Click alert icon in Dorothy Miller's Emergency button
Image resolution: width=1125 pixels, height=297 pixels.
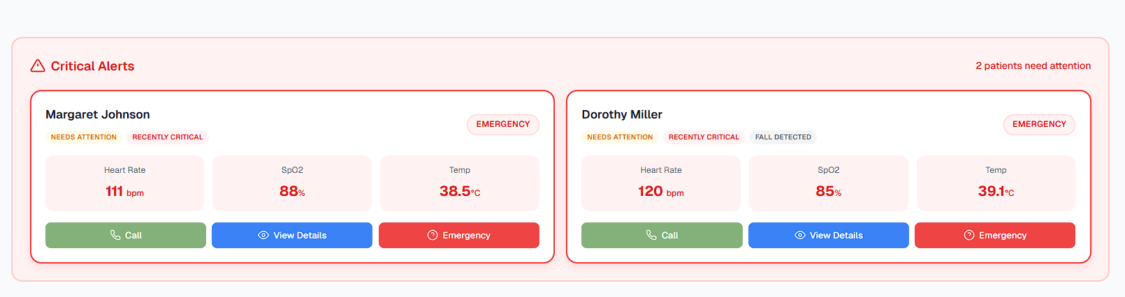[x=969, y=235]
